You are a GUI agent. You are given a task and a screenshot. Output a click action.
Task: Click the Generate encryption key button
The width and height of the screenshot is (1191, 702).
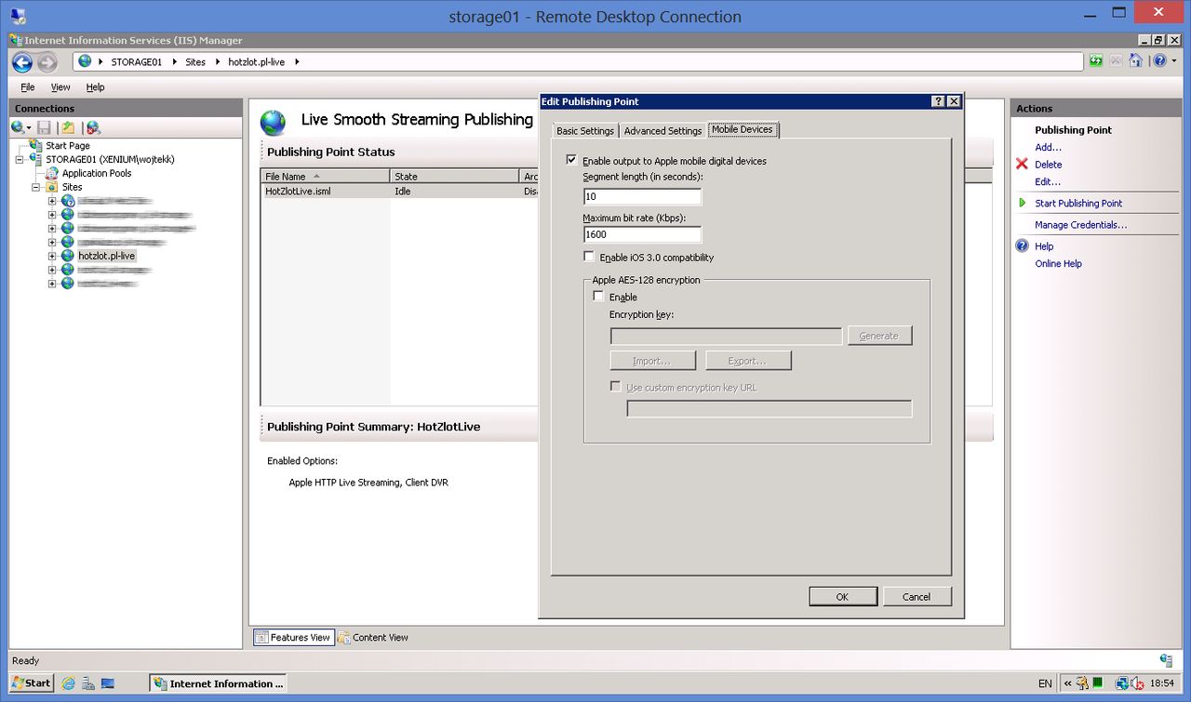point(879,336)
